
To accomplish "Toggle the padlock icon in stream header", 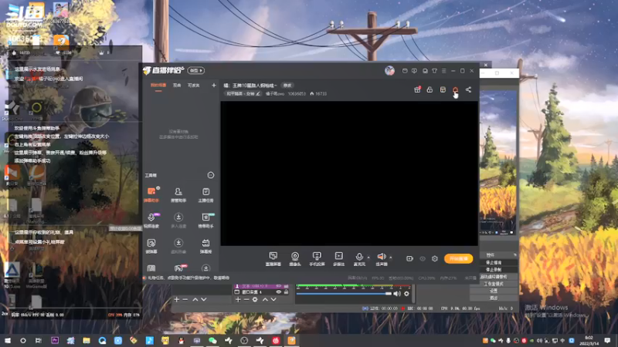I will (x=430, y=89).
